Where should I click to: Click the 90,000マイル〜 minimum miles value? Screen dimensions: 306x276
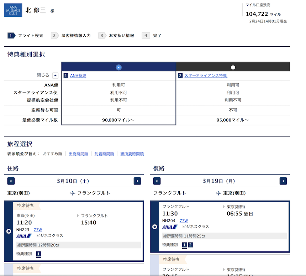[x=118, y=120]
